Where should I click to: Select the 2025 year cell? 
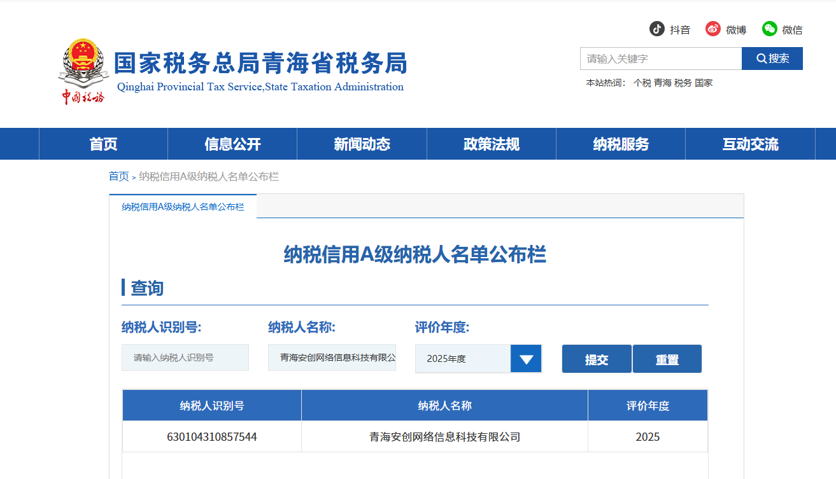[648, 437]
